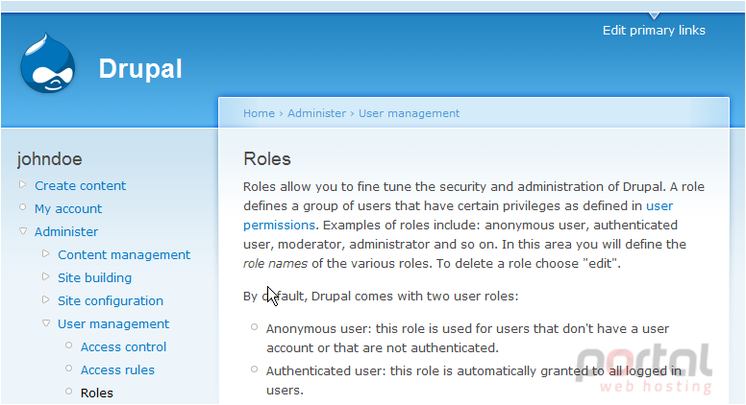Open Edit primary links

654,31
